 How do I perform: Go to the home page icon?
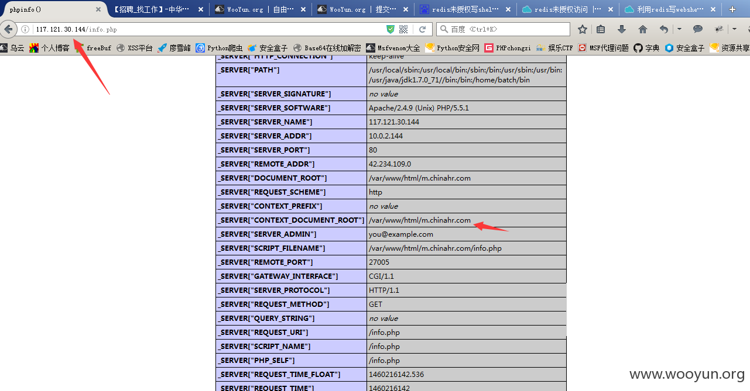pos(643,29)
